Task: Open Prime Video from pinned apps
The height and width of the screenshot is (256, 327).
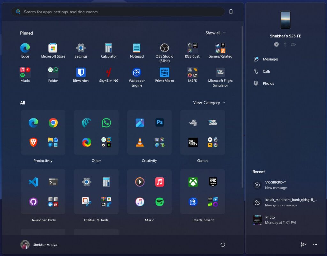Action: (164, 72)
